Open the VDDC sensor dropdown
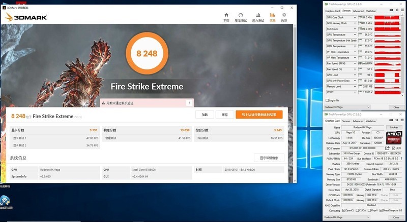 pos(355,92)
